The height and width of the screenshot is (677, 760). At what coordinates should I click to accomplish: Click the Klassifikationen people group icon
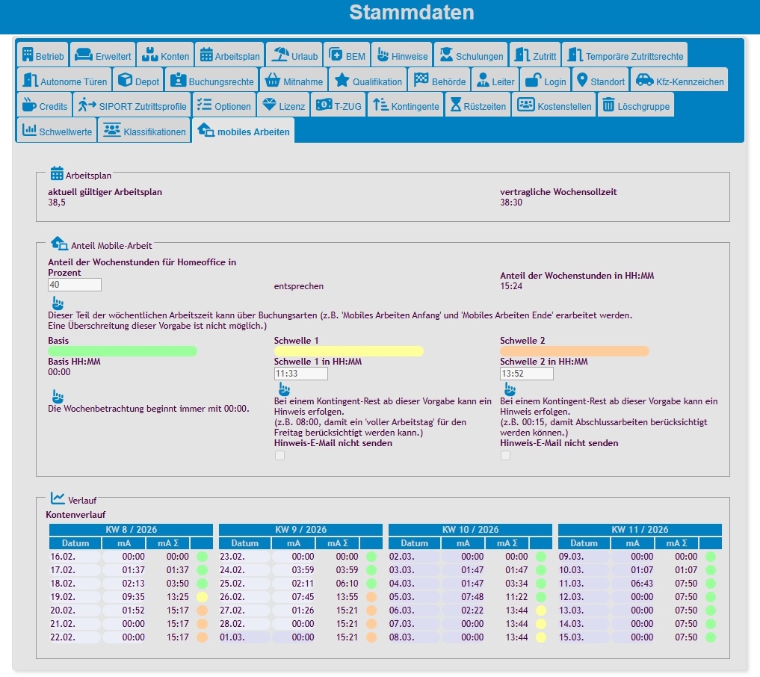111,130
